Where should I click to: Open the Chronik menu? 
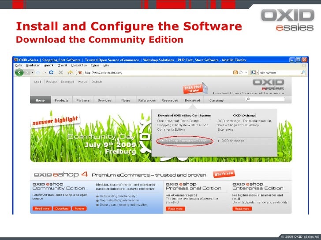click(x=63, y=65)
